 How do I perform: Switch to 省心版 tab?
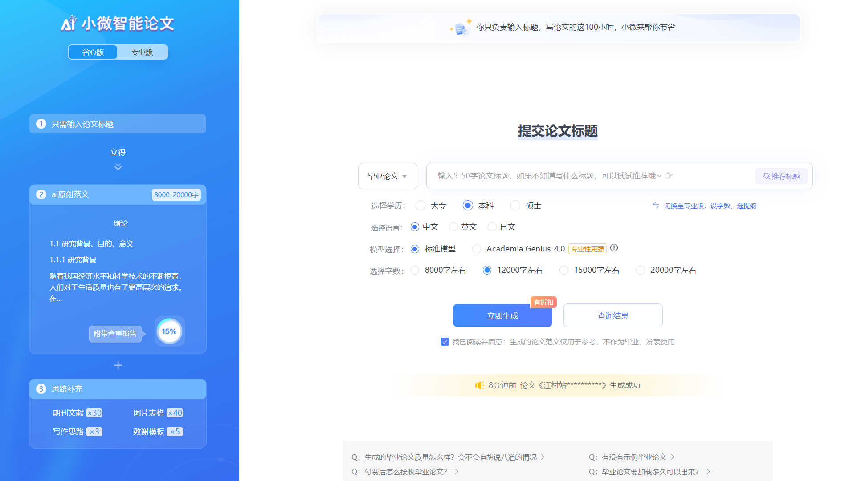point(93,52)
